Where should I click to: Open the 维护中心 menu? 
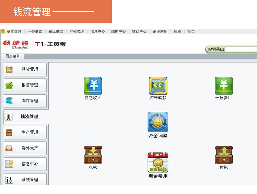(118, 31)
